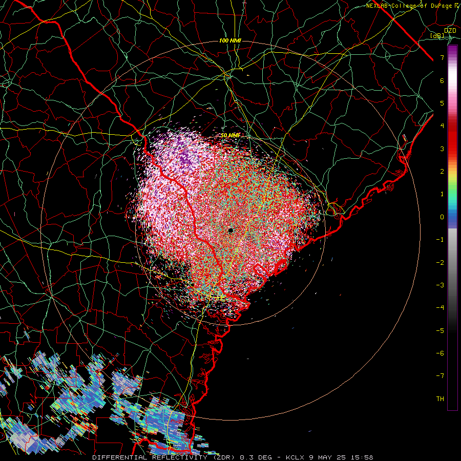The height and width of the screenshot is (461, 461).
Task: Click the 4 value on the color scale
Action: (442, 126)
